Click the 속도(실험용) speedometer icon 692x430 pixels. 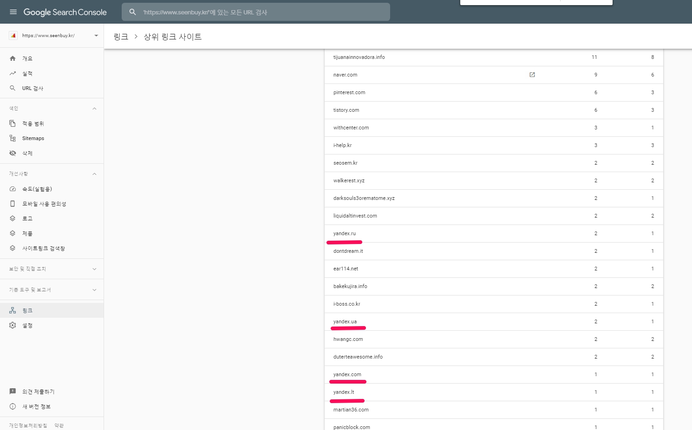click(x=13, y=189)
